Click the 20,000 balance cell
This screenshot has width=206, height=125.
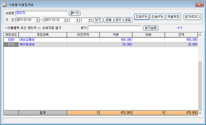[181, 45]
